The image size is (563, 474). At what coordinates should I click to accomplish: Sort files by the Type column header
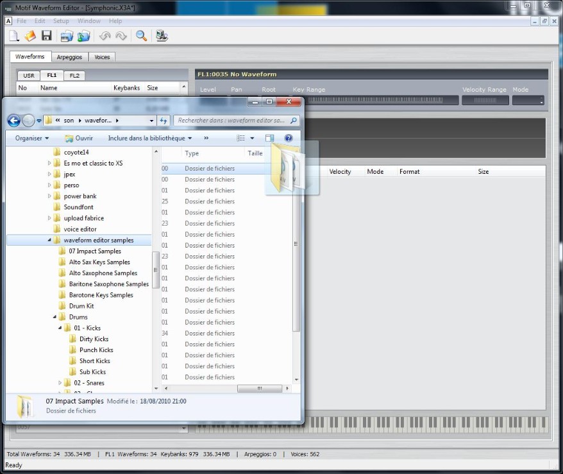coord(214,153)
